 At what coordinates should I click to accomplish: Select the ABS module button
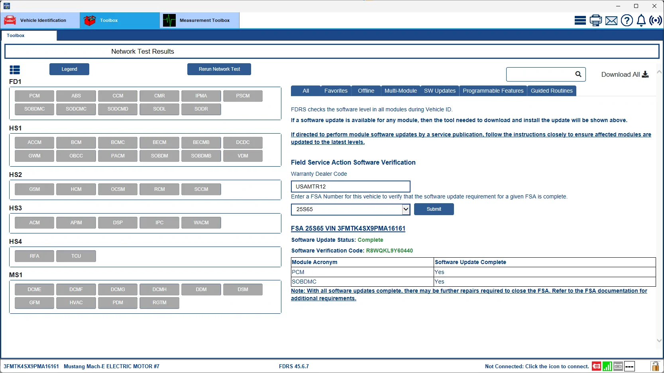coord(76,96)
